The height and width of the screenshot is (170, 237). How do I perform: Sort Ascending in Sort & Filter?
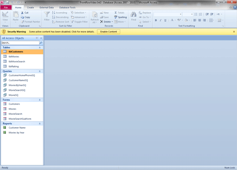coord(60,13)
